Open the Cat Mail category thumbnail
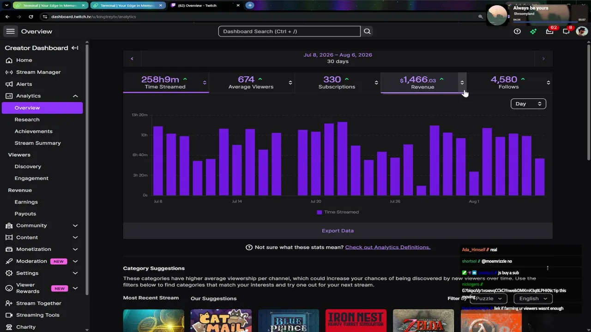The height and width of the screenshot is (332, 591). tap(221, 320)
